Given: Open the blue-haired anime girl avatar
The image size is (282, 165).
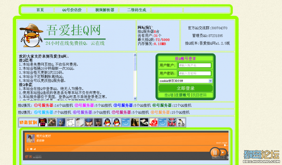Looking at the screenshot, I should coord(61,123).
